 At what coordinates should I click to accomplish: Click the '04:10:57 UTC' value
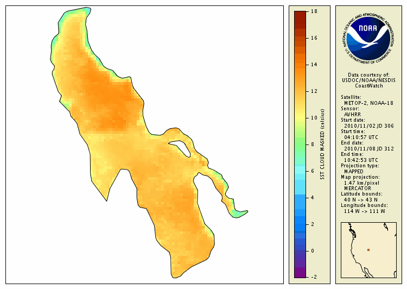361,137
